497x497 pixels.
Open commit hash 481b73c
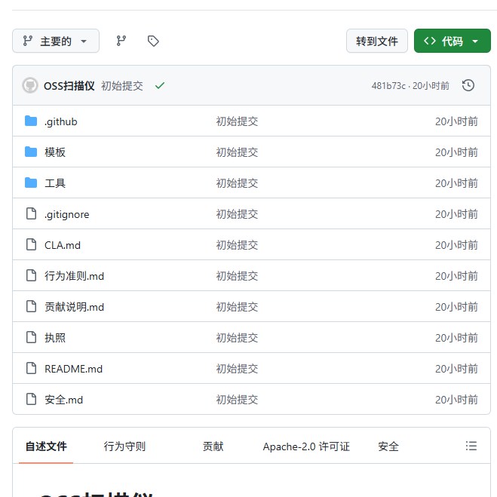coord(388,86)
